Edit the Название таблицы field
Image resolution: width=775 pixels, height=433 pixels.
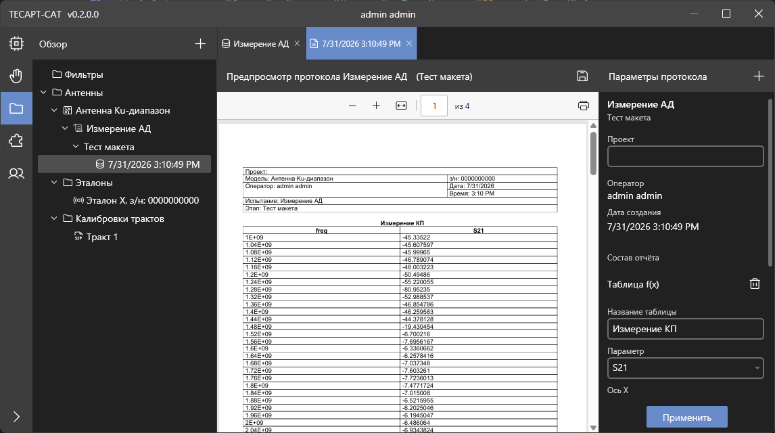[685, 329]
